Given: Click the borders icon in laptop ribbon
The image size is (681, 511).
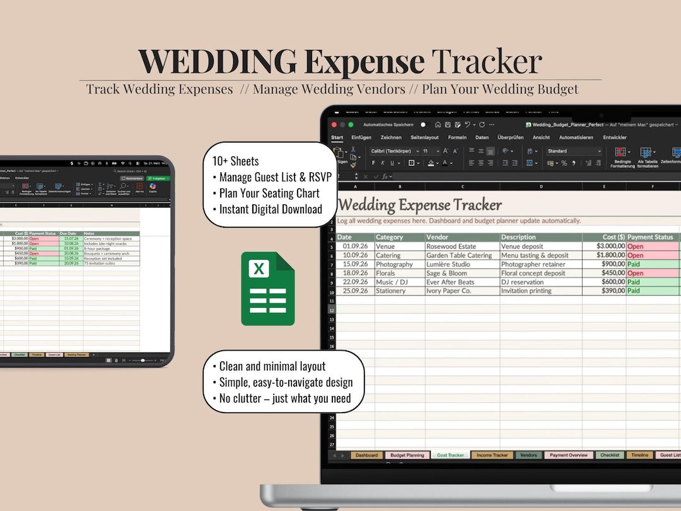Looking at the screenshot, I should pos(411,163).
